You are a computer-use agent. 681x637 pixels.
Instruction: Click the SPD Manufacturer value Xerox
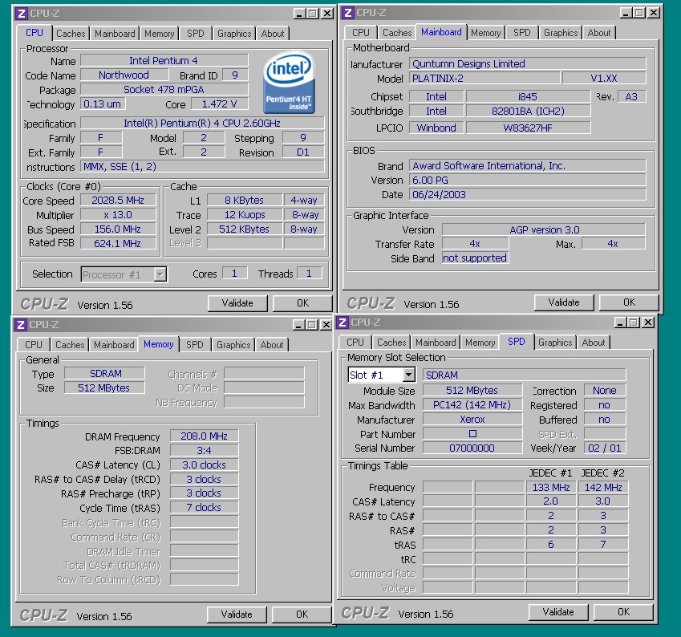(x=472, y=420)
